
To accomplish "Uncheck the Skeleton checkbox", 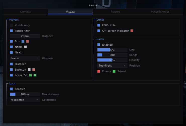I will click(11, 70).
